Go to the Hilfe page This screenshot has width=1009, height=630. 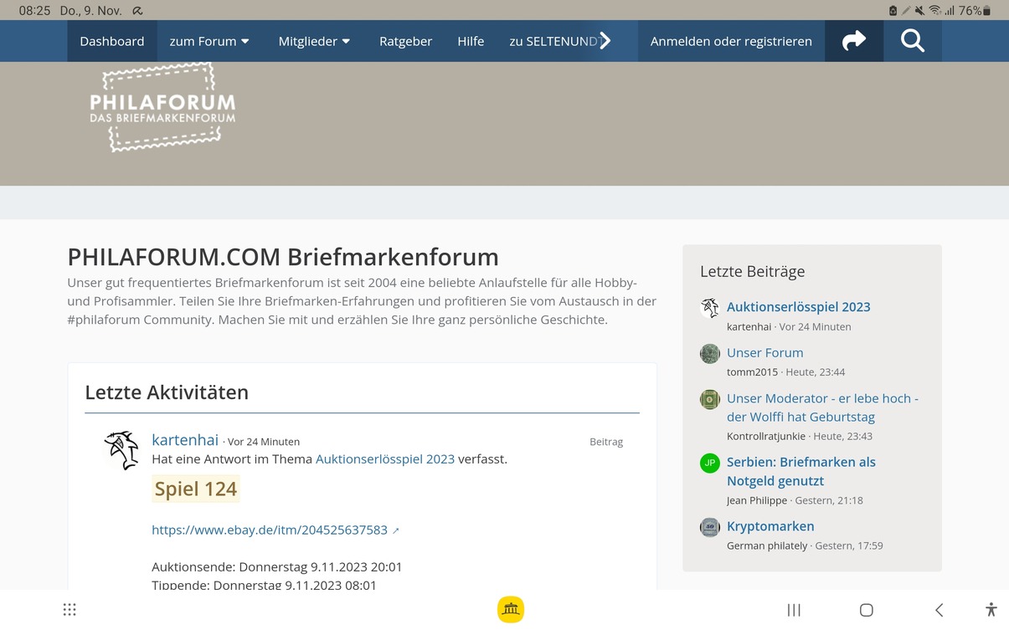point(471,41)
